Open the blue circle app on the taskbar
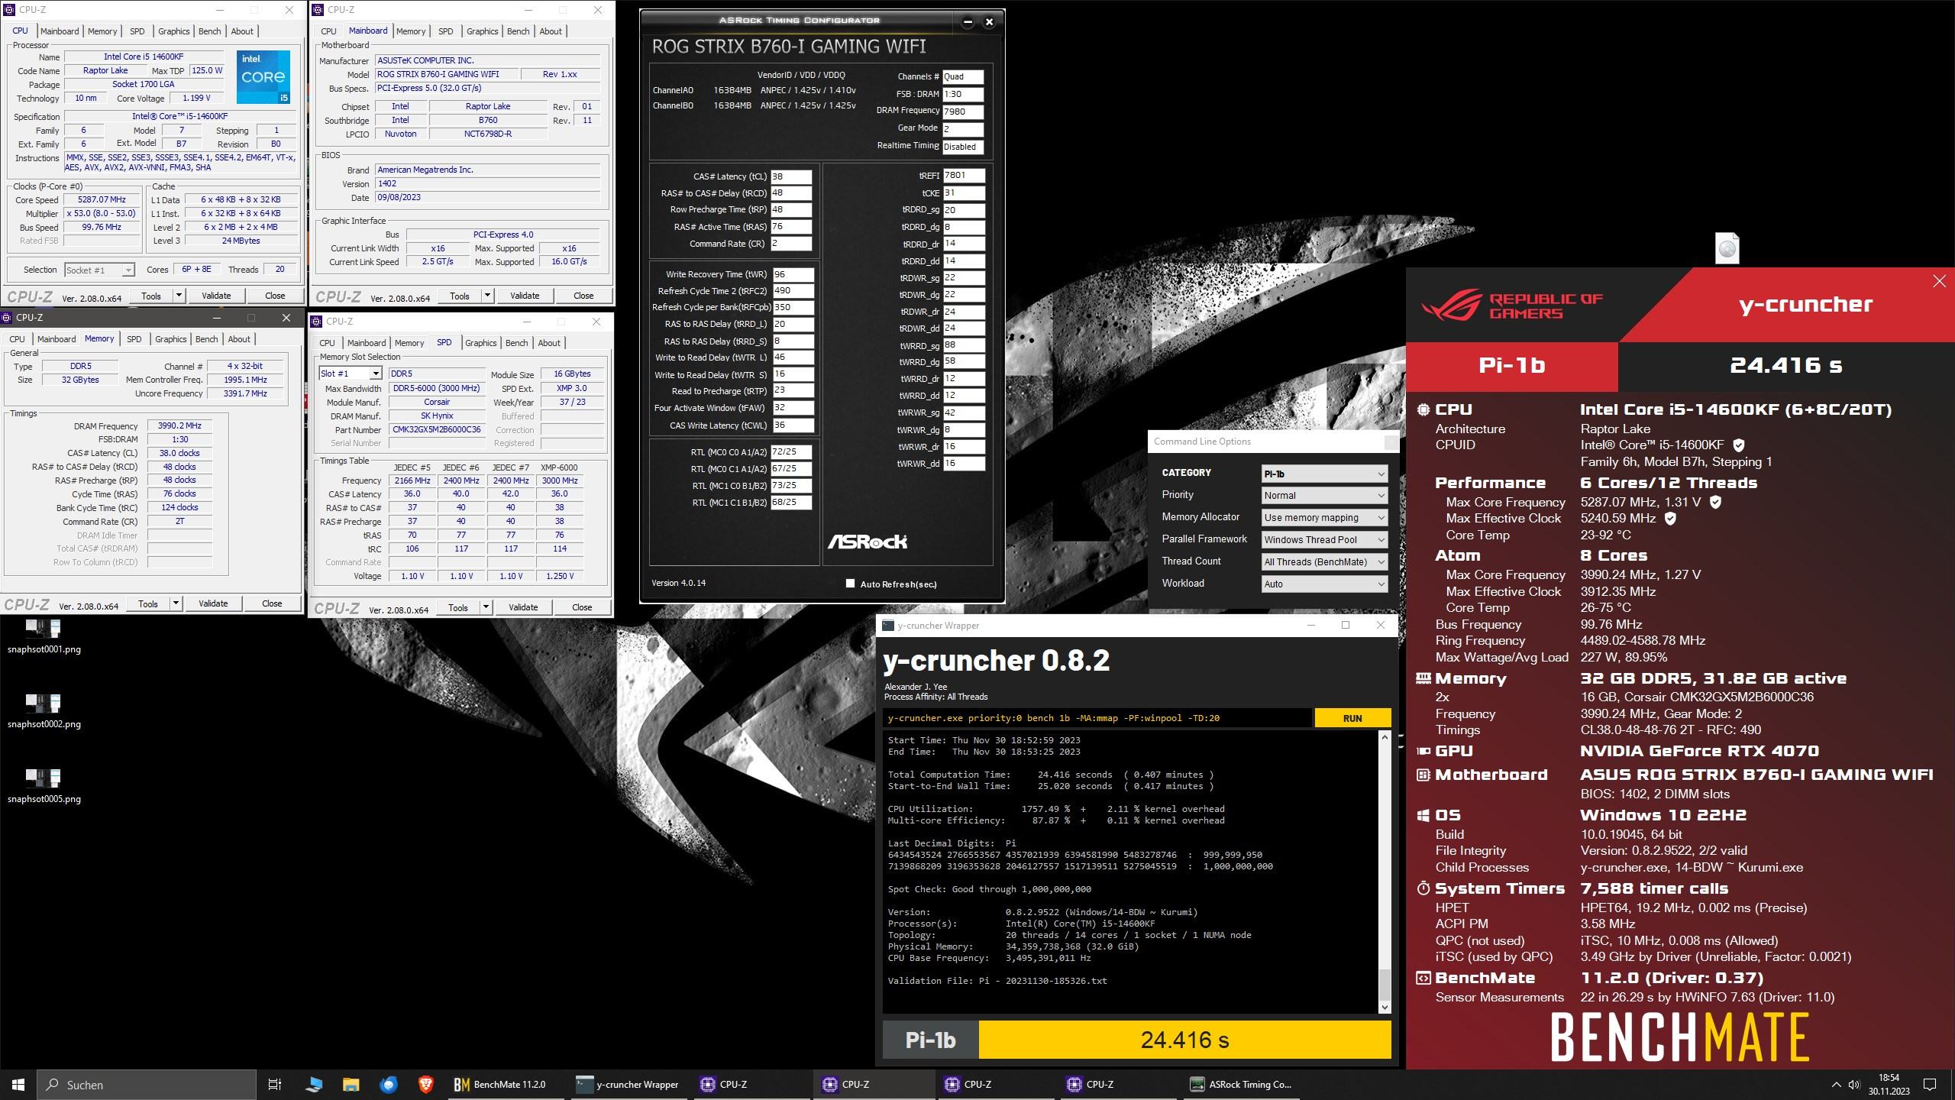 pyautogui.click(x=388, y=1084)
